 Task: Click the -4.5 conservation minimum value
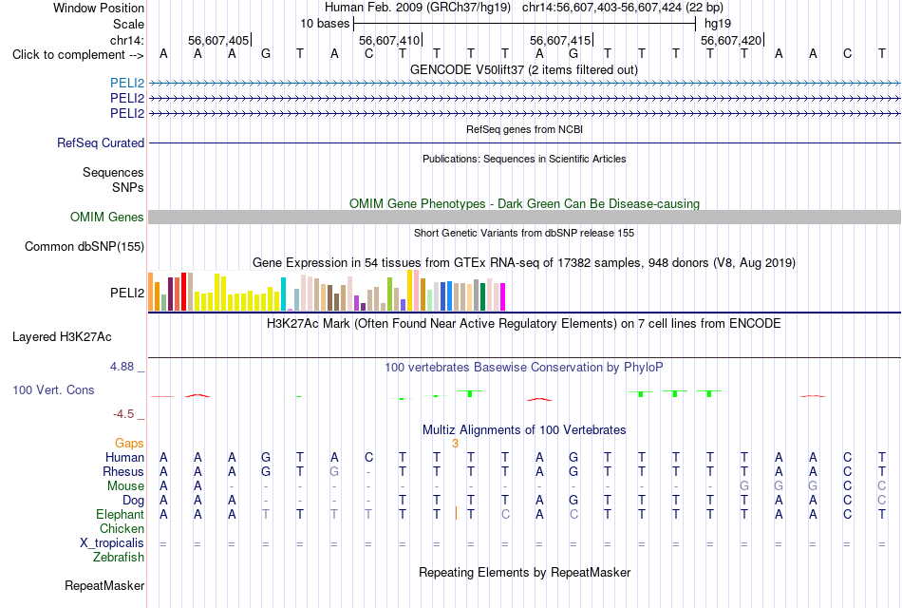(x=123, y=414)
